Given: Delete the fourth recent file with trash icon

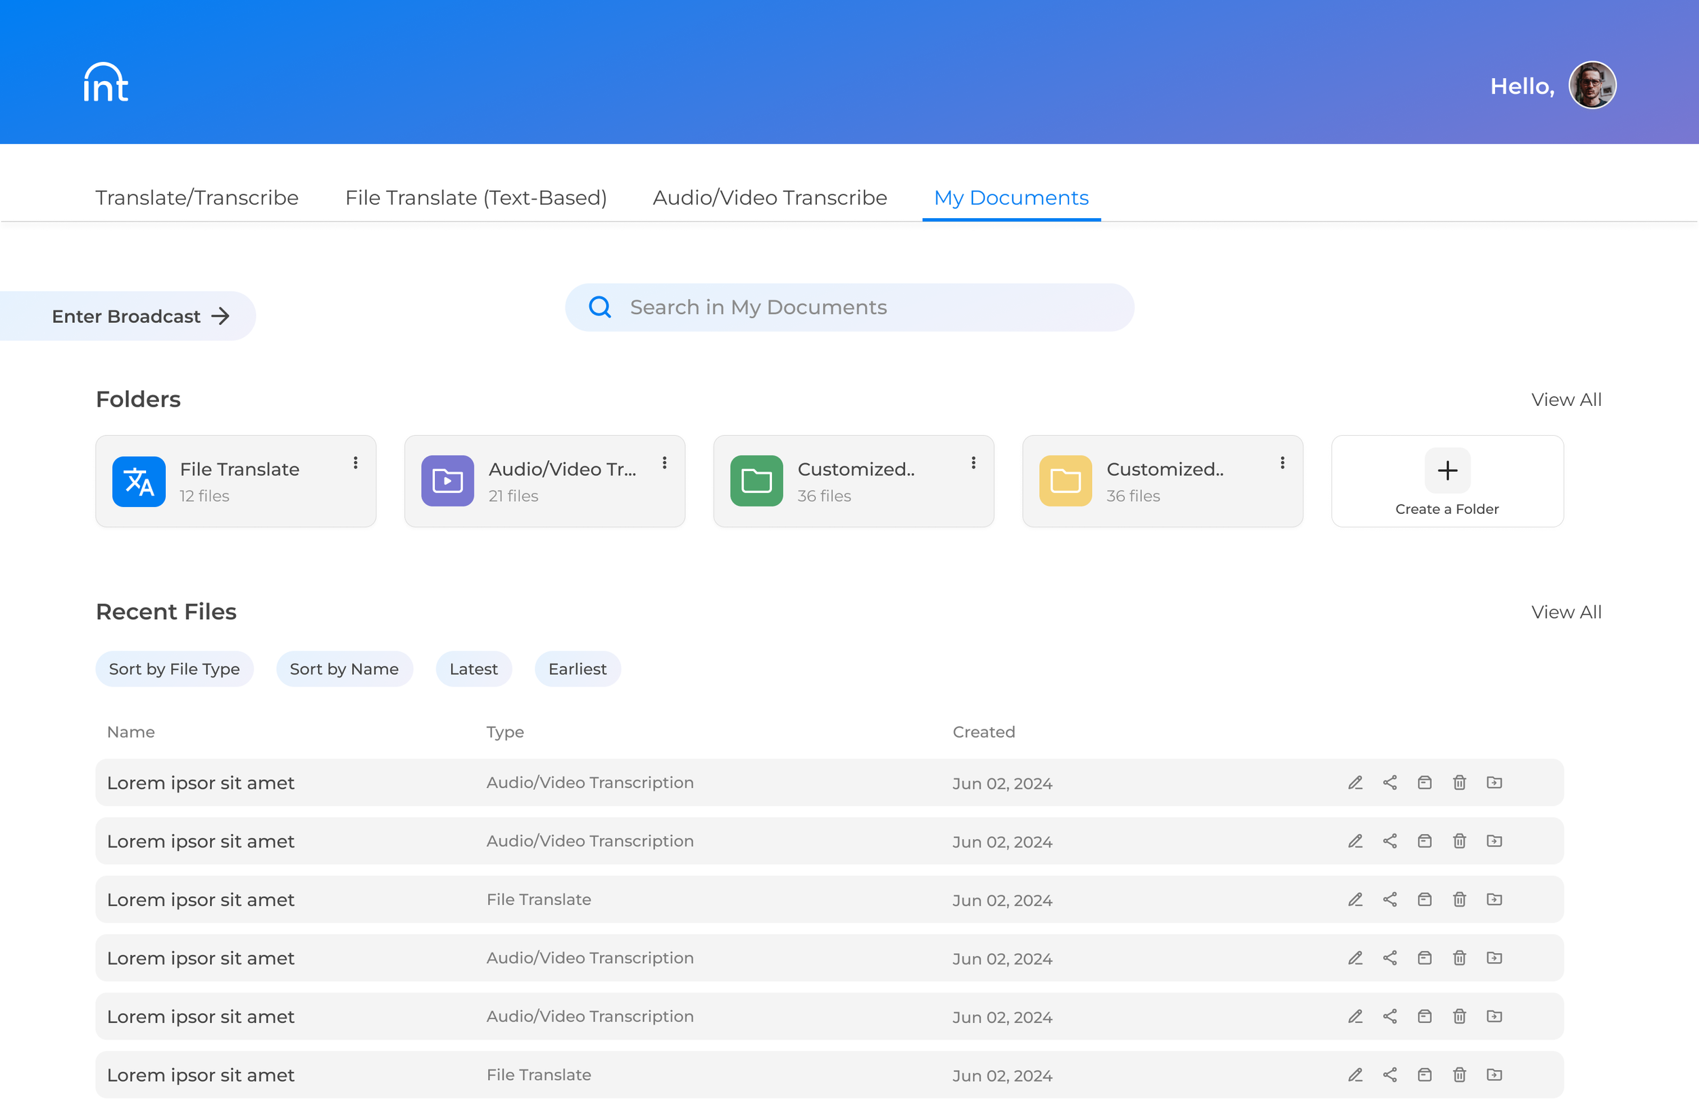Looking at the screenshot, I should point(1459,959).
